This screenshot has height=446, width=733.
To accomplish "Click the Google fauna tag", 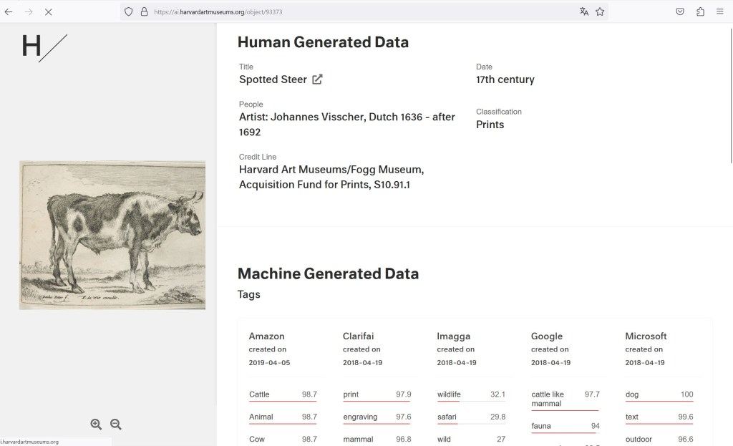I will 541,426.
